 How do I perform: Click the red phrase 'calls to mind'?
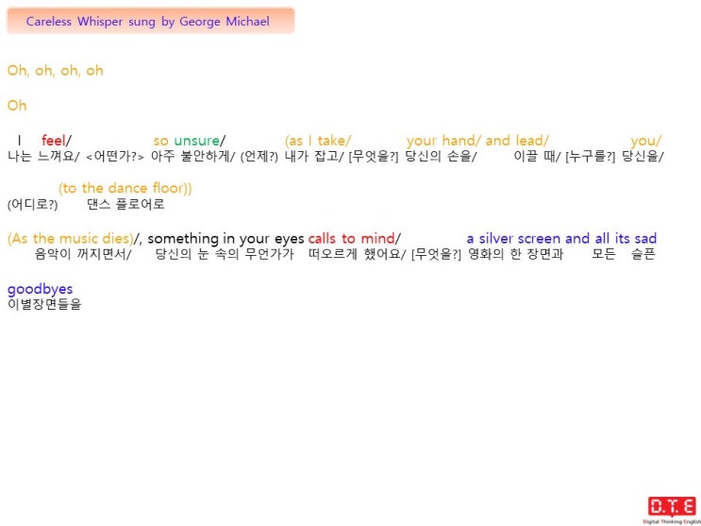351,239
